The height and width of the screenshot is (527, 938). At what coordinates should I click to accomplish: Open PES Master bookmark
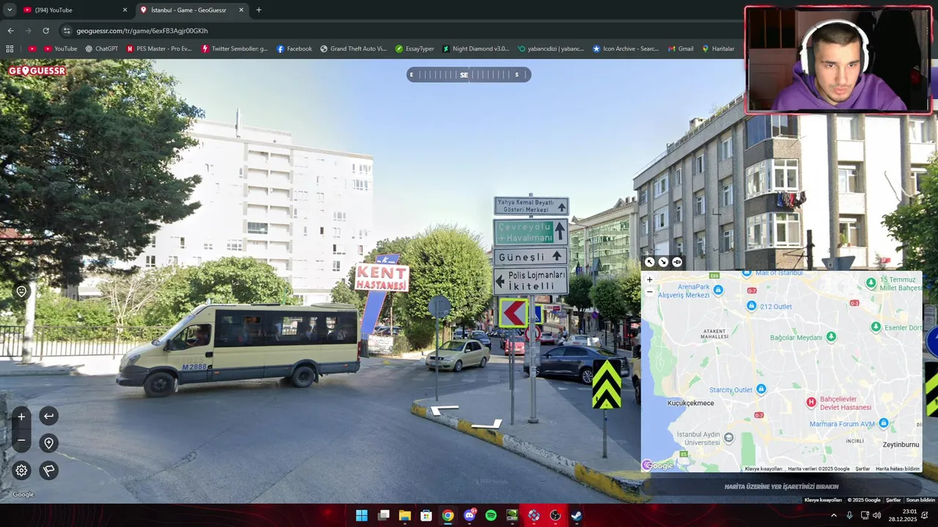pos(159,49)
